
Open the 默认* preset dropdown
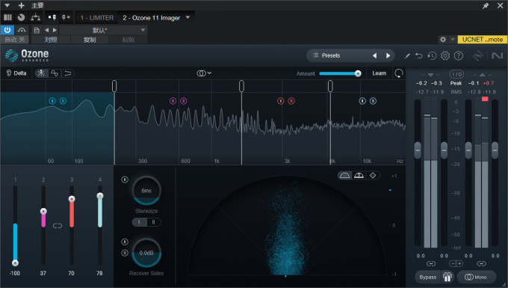(103, 30)
